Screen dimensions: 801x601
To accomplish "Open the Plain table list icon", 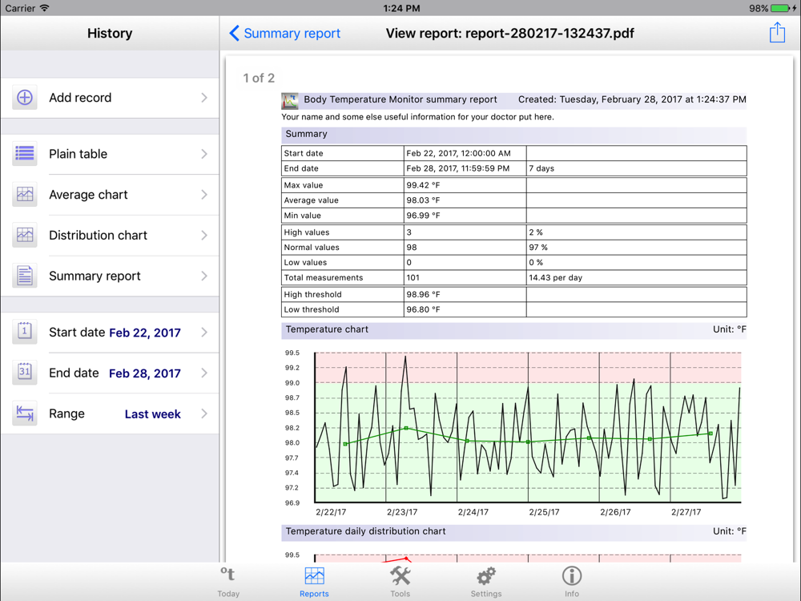I will 25,154.
